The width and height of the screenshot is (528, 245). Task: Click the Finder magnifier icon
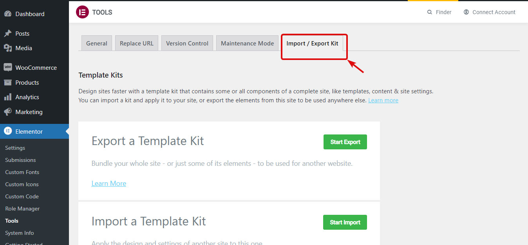(x=430, y=12)
